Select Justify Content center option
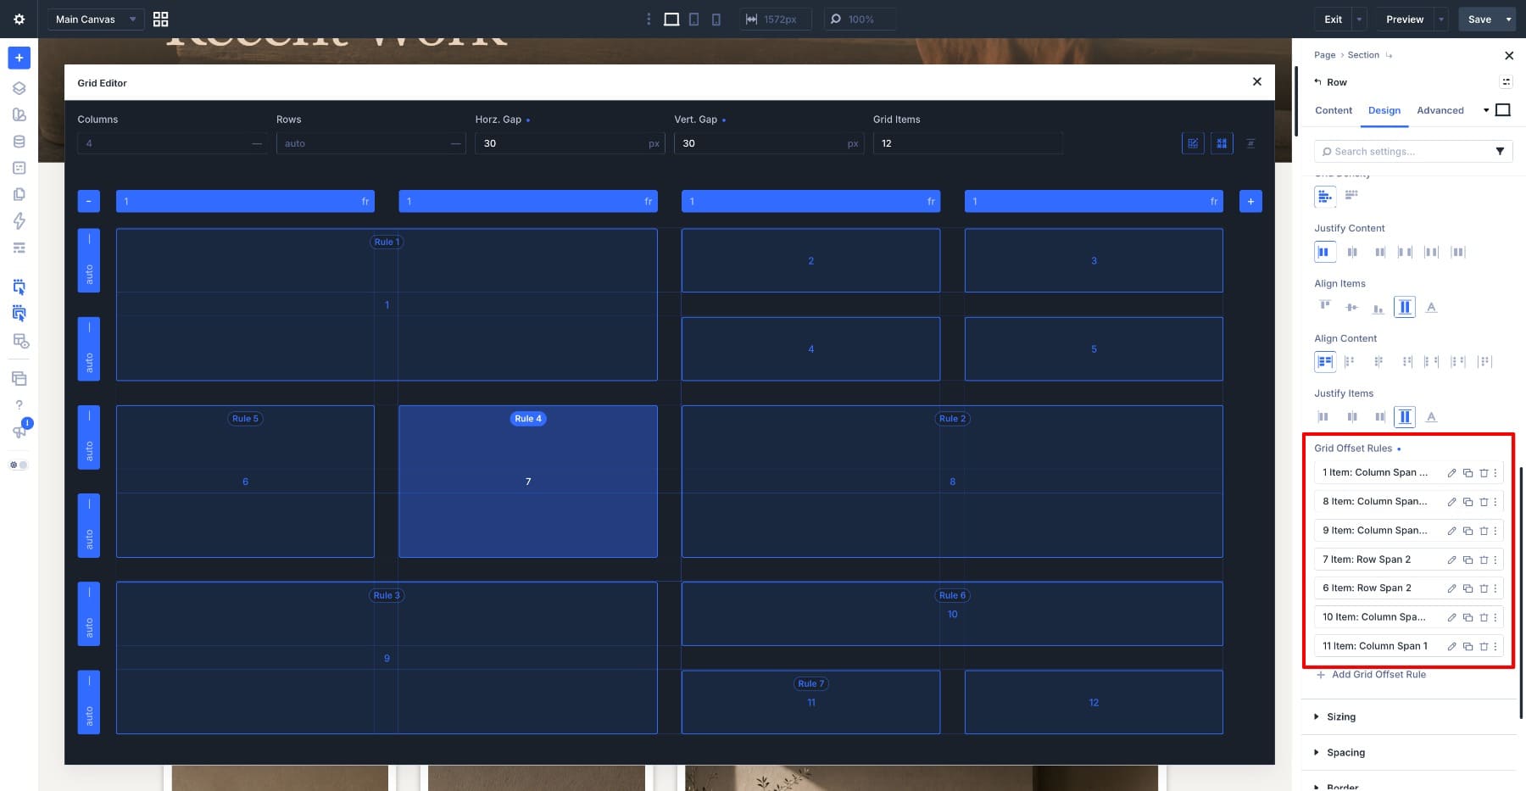1526x791 pixels. tap(1352, 252)
